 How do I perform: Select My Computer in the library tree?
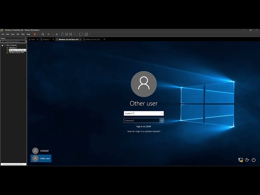[12, 45]
